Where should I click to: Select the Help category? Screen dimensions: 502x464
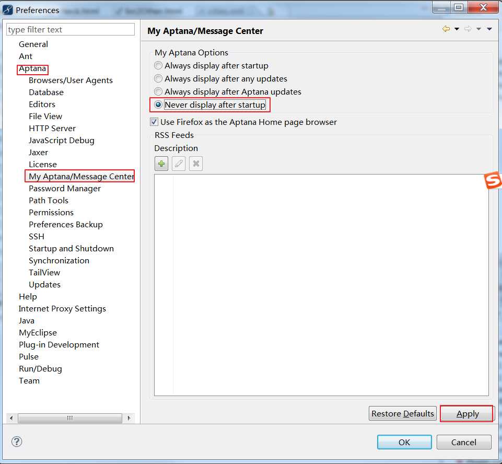pyautogui.click(x=28, y=297)
